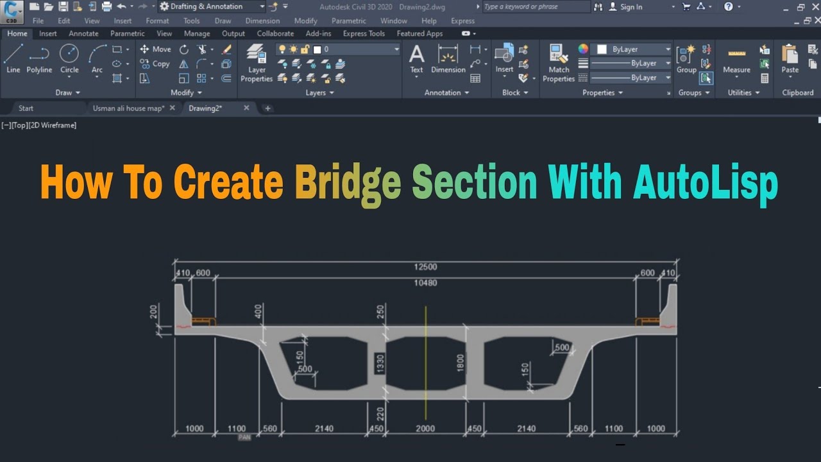Expand the Annotation panel

[447, 92]
